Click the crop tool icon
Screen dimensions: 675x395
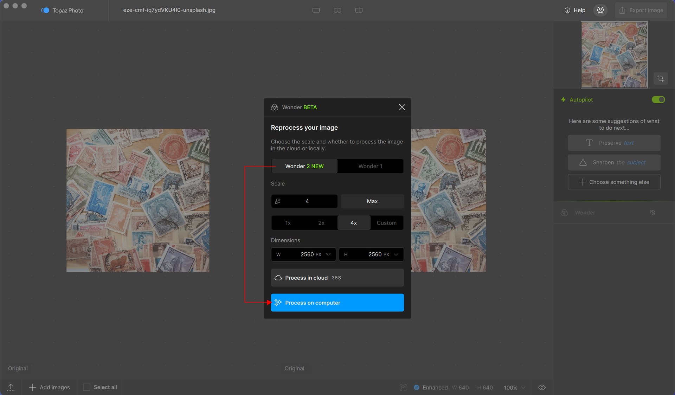click(661, 79)
